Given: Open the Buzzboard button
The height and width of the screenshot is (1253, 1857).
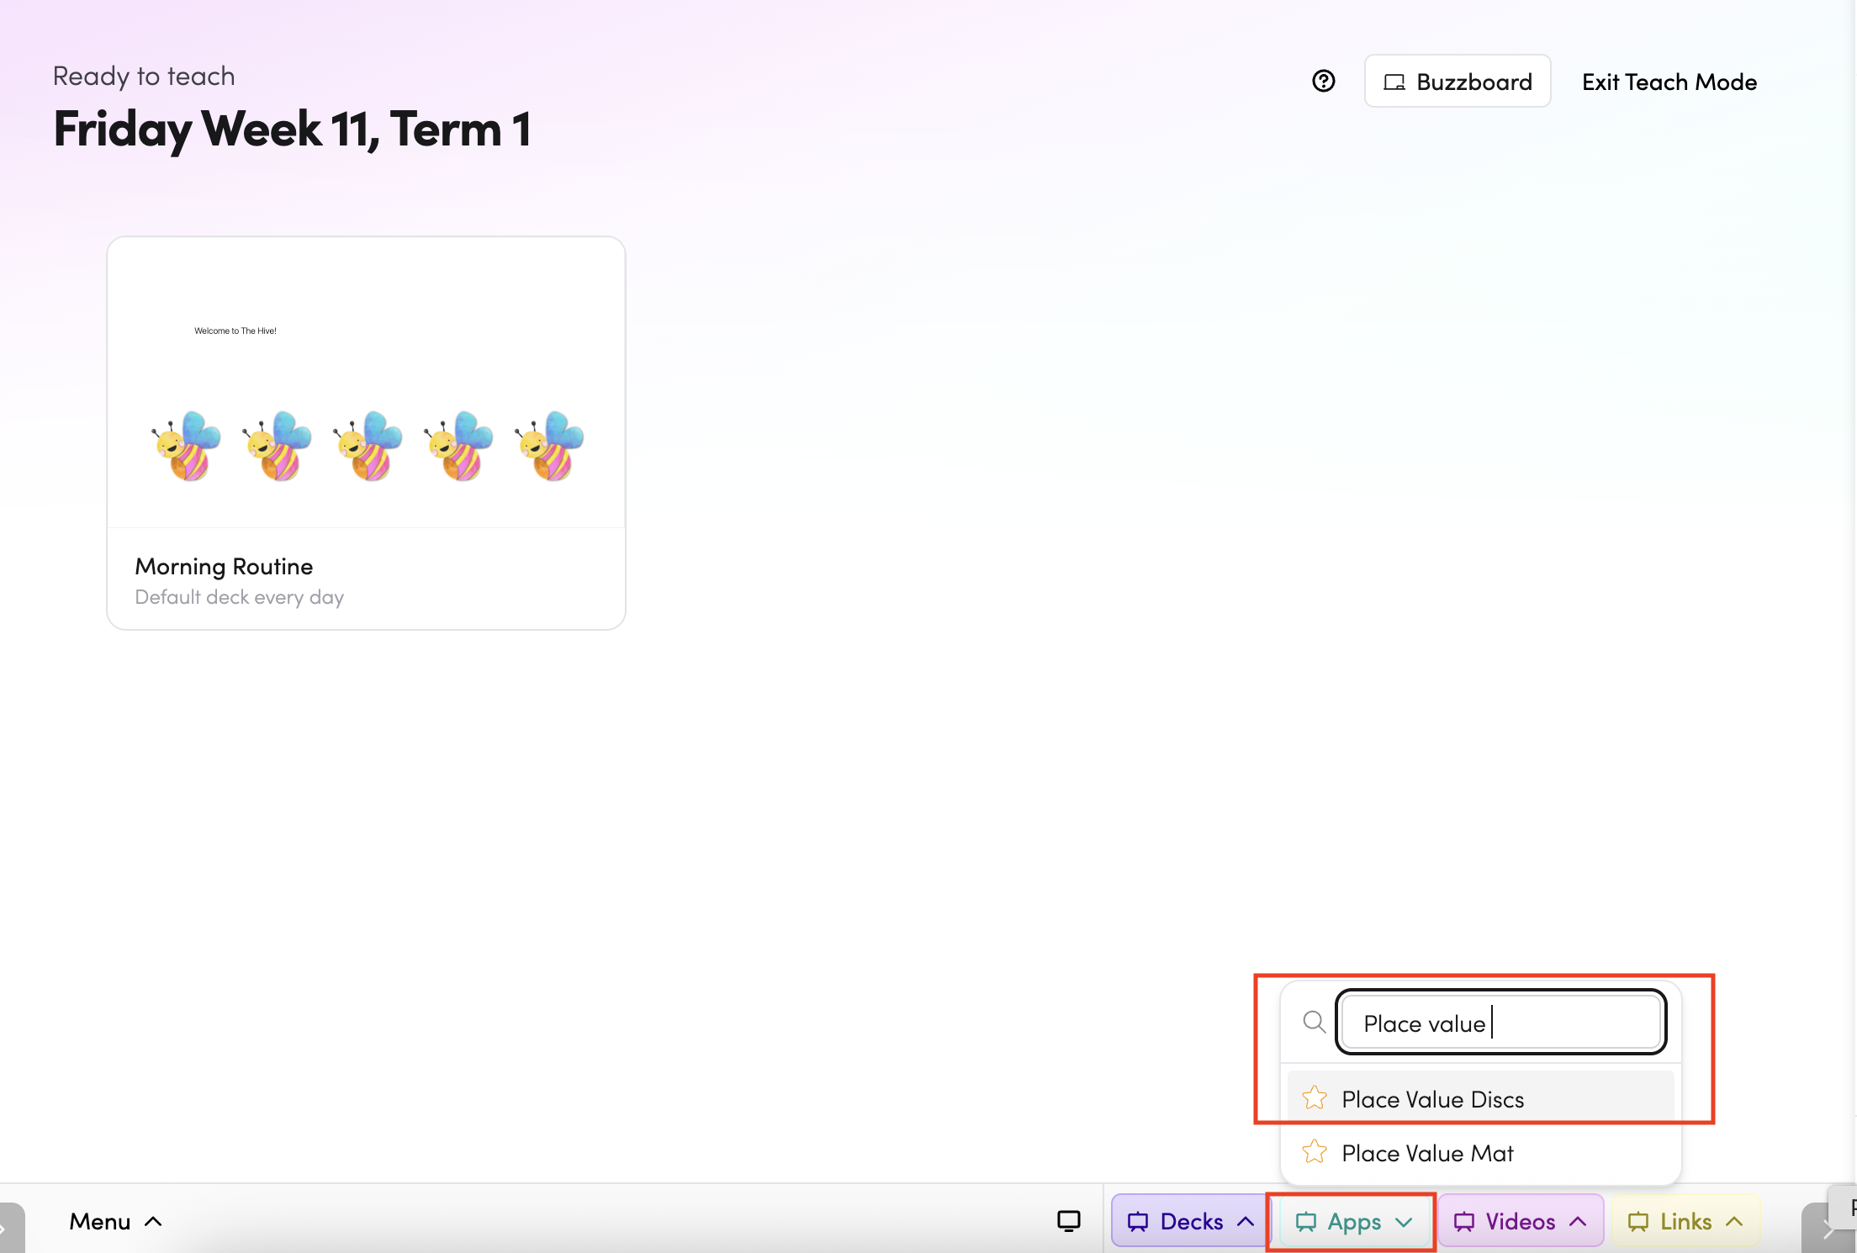Looking at the screenshot, I should [x=1458, y=82].
